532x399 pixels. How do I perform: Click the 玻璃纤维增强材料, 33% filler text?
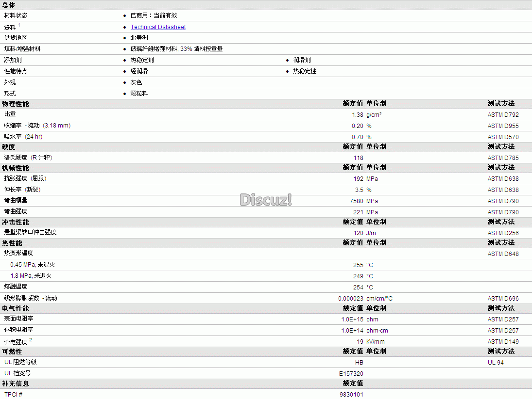point(176,49)
